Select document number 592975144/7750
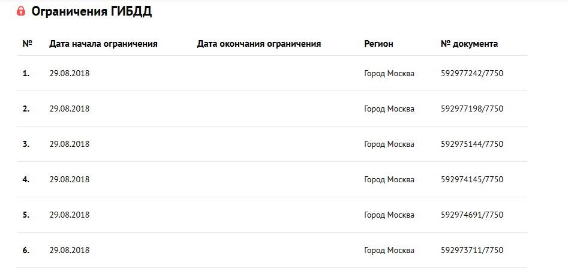 pyautogui.click(x=471, y=144)
